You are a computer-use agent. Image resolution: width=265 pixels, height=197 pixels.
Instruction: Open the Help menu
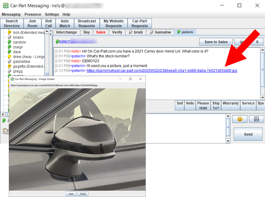(x=66, y=14)
